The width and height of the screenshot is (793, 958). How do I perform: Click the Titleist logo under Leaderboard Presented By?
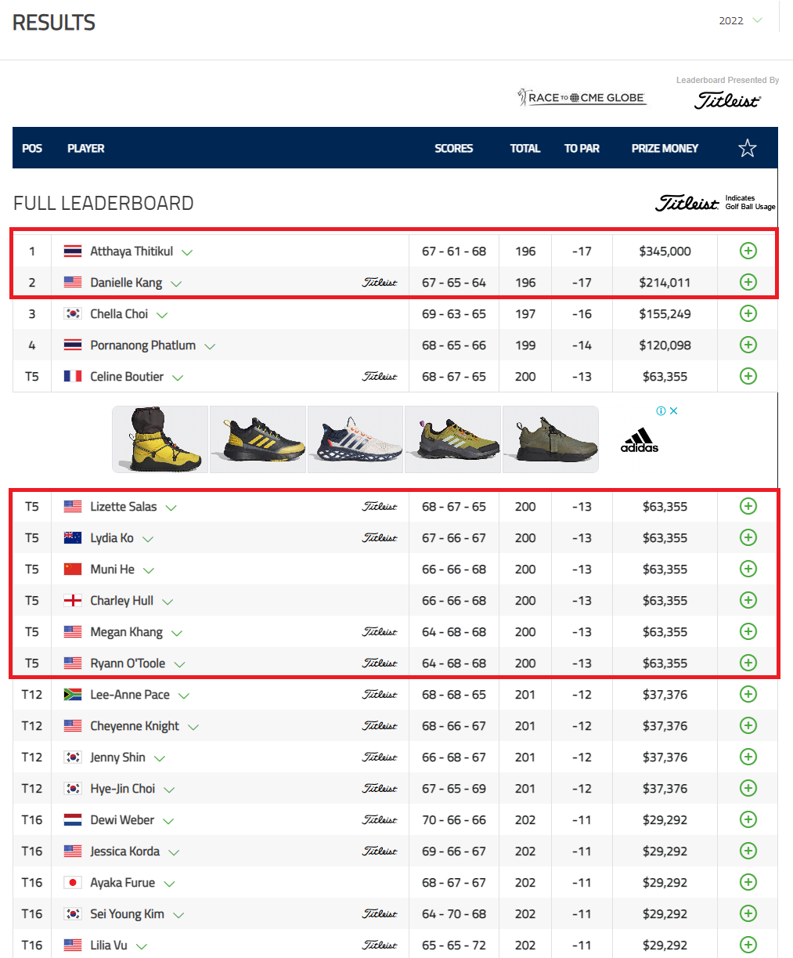[x=727, y=100]
